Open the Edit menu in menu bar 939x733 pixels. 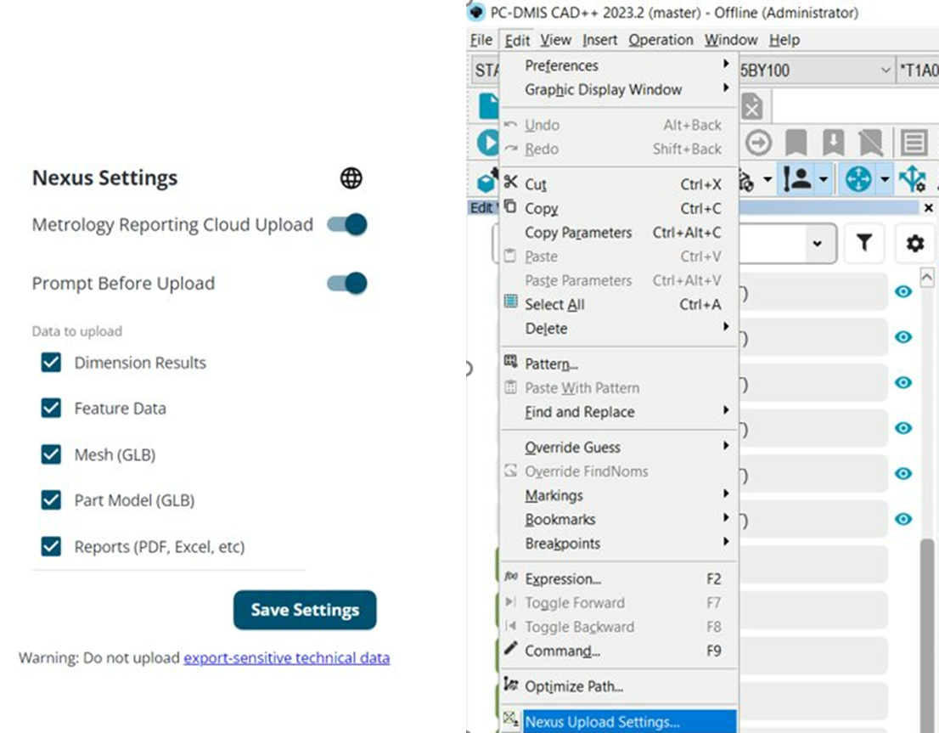(517, 40)
